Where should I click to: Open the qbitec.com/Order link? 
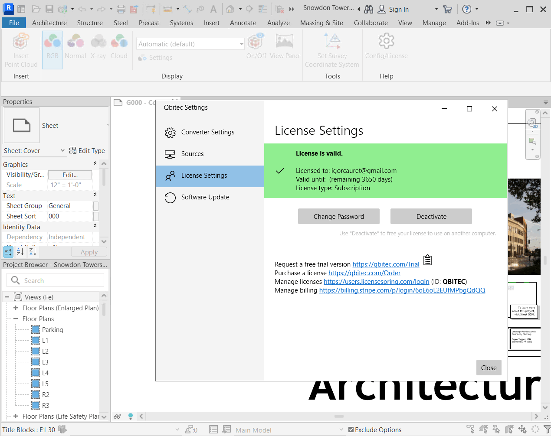(364, 273)
